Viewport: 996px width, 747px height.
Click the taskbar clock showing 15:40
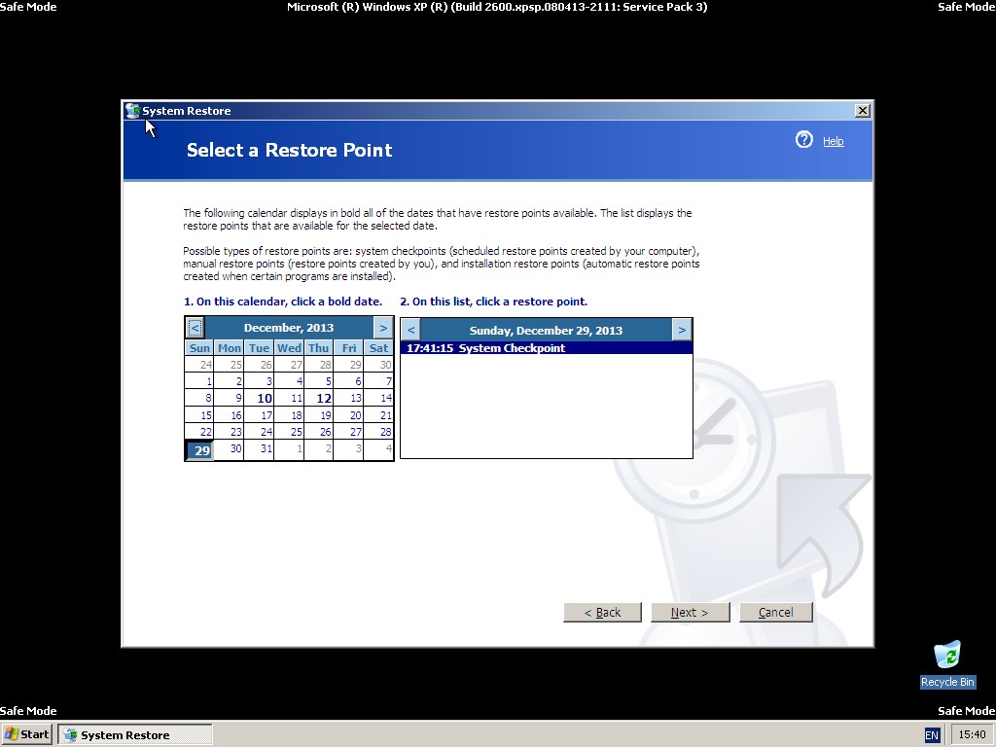[972, 735]
